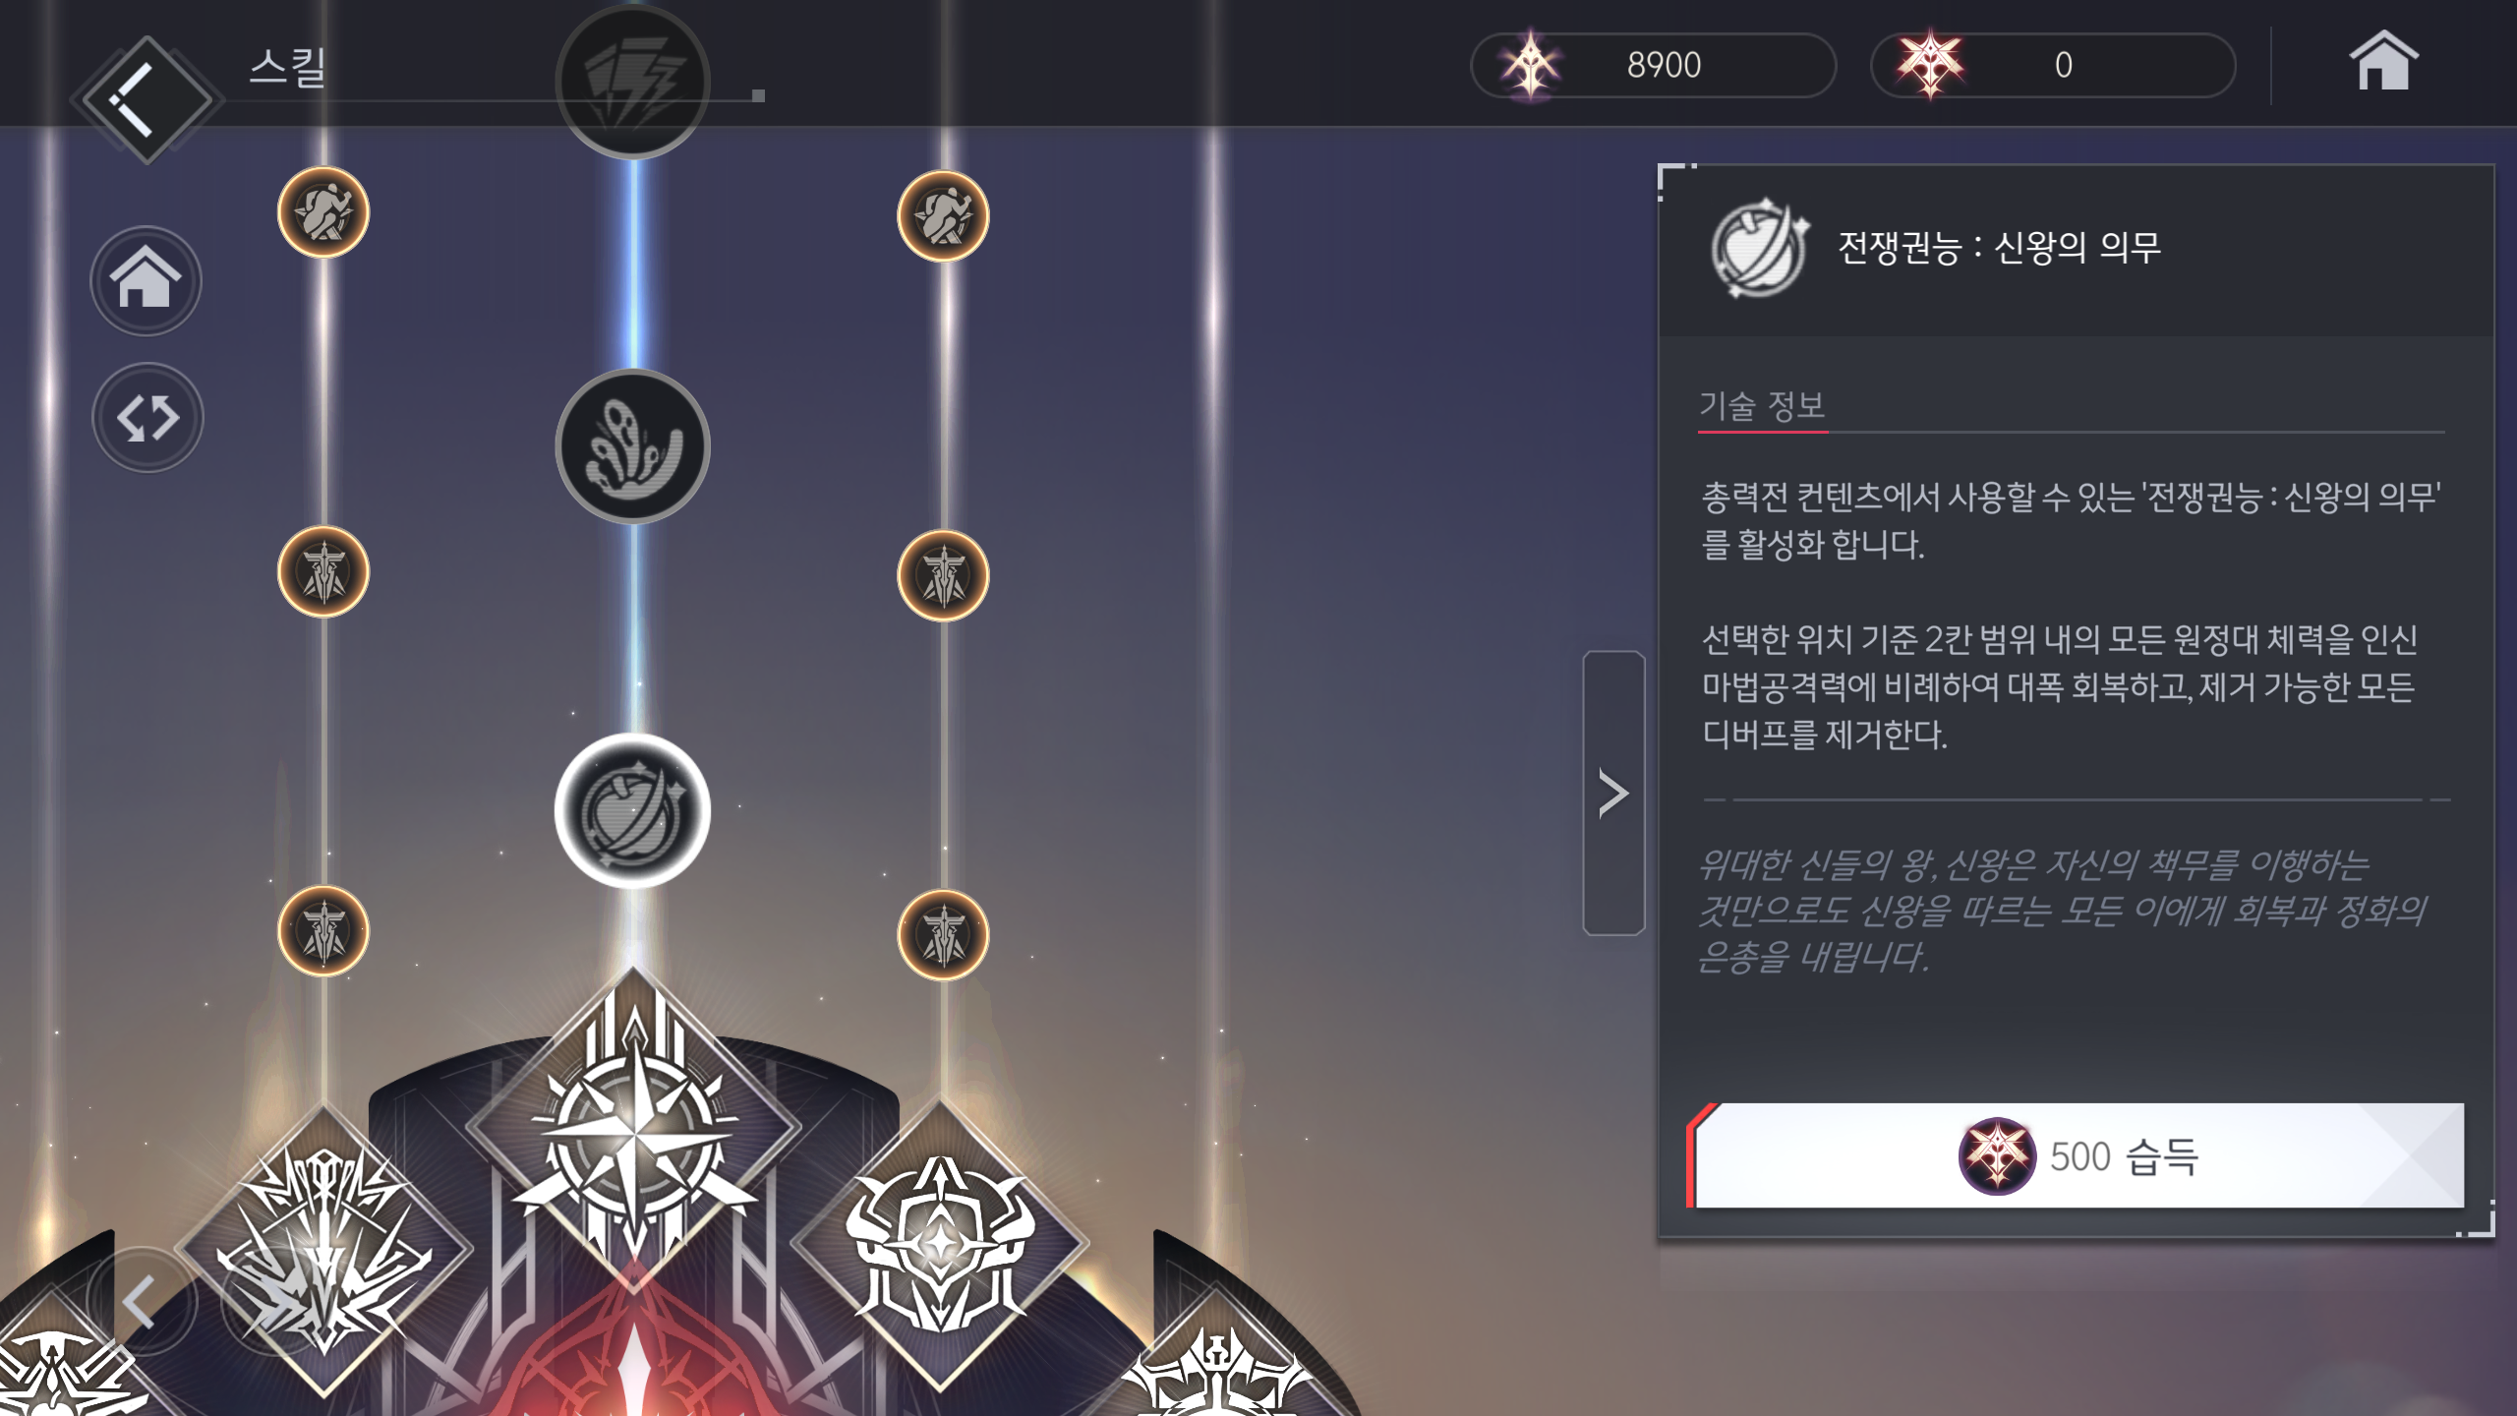
Task: Select the lightning skill node at top
Action: pos(633,83)
